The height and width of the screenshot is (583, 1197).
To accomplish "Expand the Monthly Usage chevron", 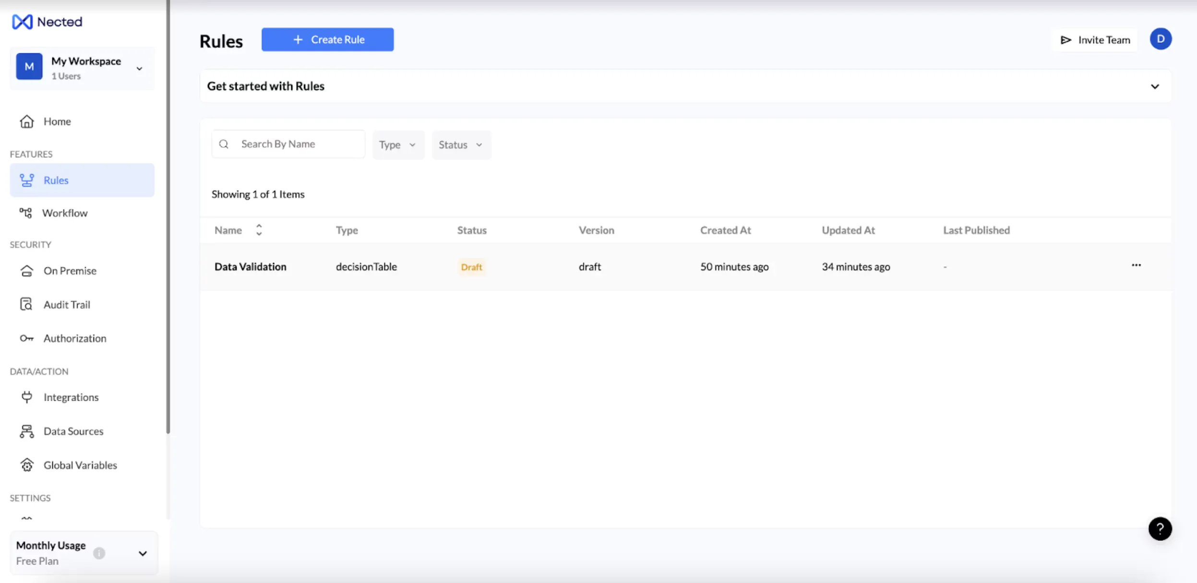I will tap(143, 553).
